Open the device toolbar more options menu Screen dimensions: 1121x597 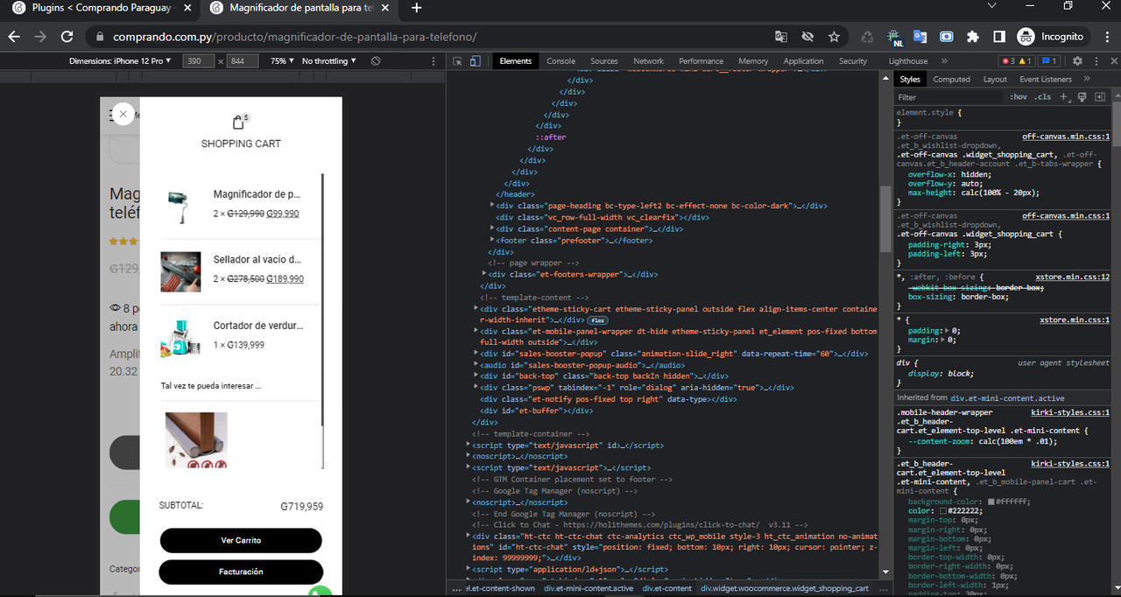433,61
